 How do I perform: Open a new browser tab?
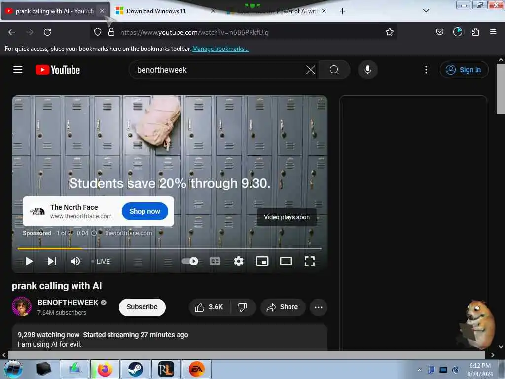coord(342,11)
